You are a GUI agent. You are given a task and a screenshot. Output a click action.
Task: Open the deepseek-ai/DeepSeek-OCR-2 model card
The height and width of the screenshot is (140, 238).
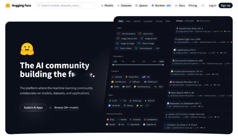[x=199, y=105]
